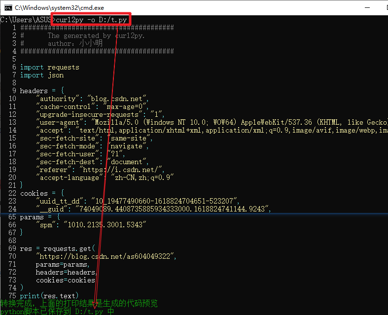Minimize the cmd.exe window
Viewport: 388px width, 315px height.
(367, 8)
